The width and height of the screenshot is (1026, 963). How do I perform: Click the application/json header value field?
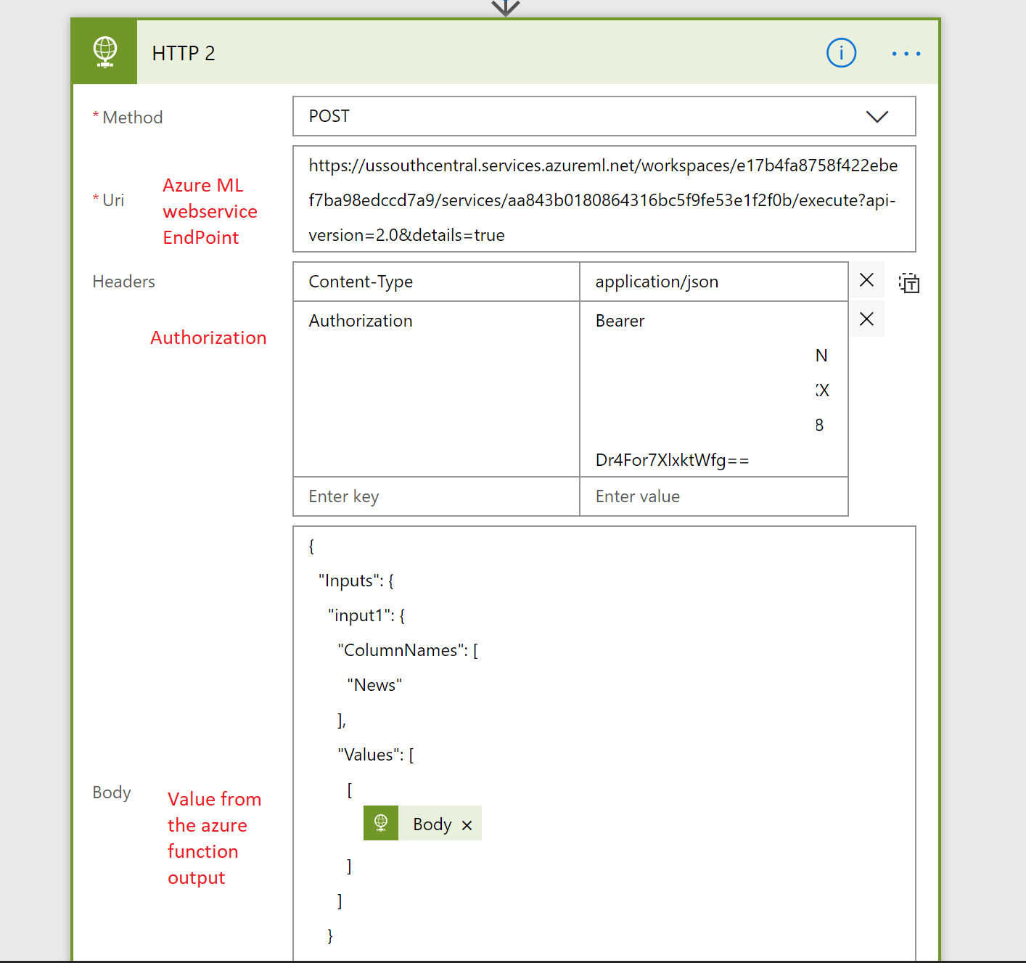click(x=713, y=282)
